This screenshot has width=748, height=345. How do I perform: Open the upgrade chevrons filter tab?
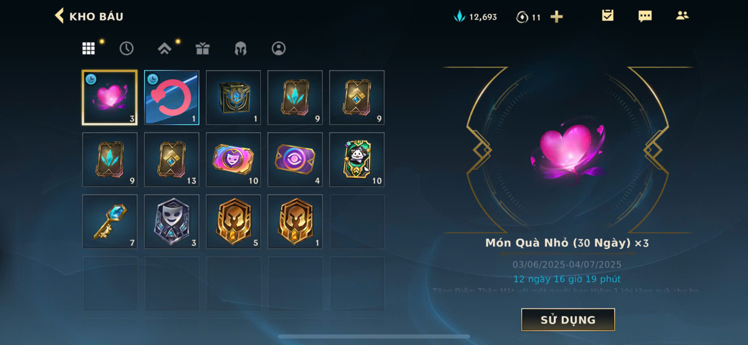164,48
